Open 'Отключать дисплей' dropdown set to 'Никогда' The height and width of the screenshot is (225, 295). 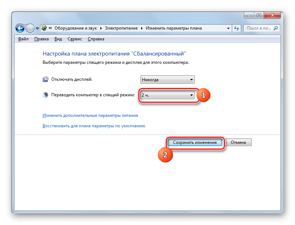[x=167, y=80]
